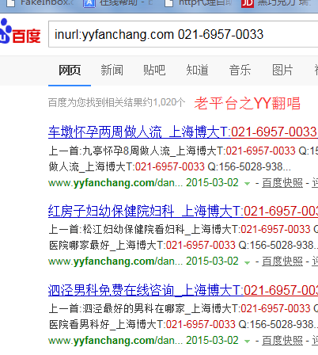
Task: Click the blue 'A' bookmark favicon
Action: click(x=89, y=3)
